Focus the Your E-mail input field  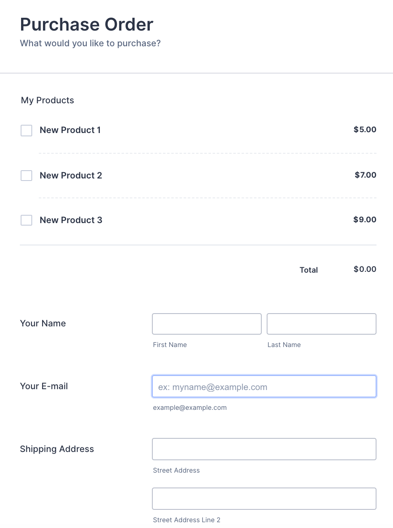tap(264, 387)
